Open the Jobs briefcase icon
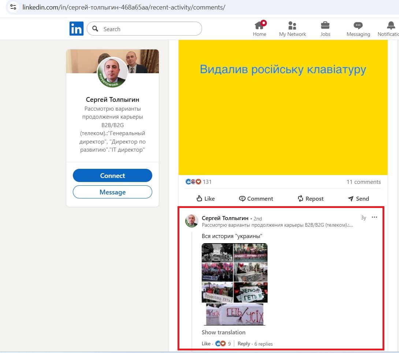This screenshot has width=399, height=353. coord(325,26)
